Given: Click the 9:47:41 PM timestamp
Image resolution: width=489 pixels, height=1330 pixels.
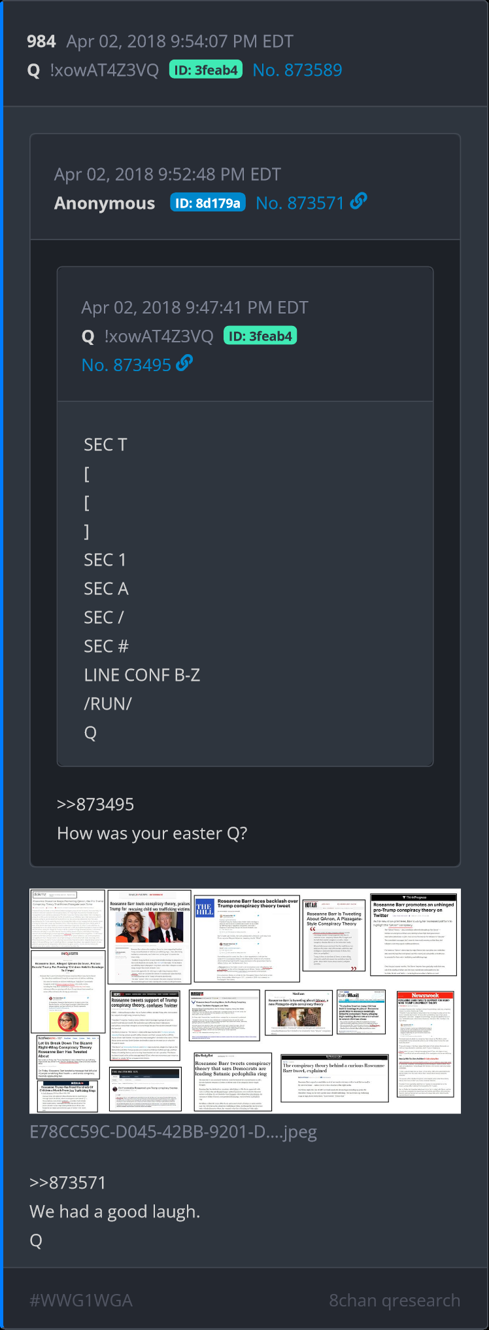Looking at the screenshot, I should (x=194, y=308).
